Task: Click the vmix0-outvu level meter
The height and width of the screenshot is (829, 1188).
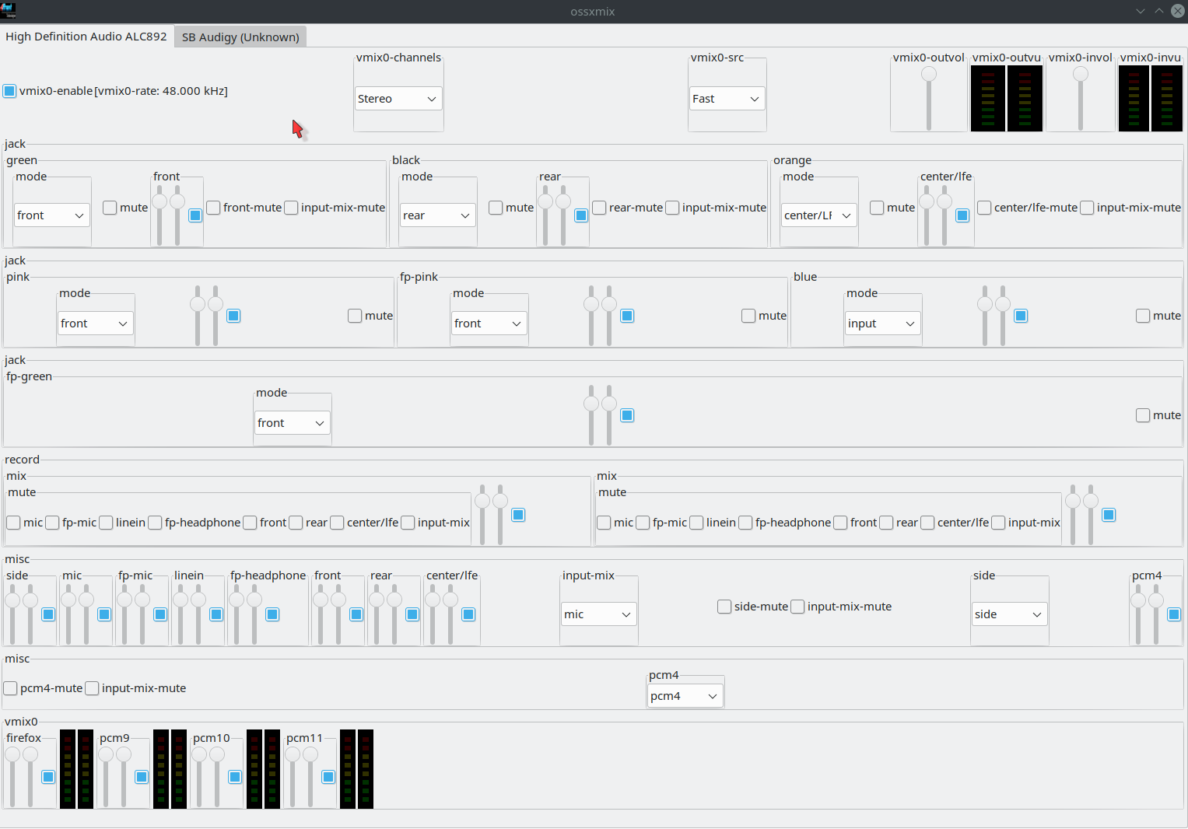Action: tap(1006, 98)
